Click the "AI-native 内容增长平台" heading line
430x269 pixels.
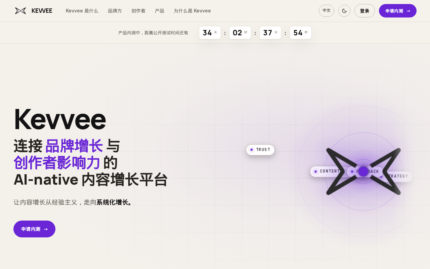[x=91, y=179]
